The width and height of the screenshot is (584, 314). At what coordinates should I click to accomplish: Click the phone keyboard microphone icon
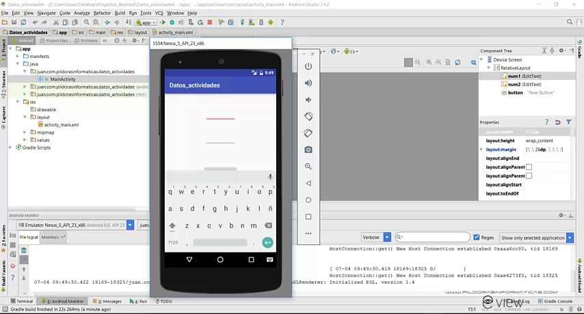(270, 177)
